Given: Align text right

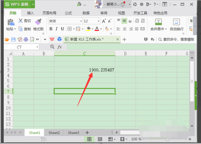Looking at the screenshot, I should [131, 29].
